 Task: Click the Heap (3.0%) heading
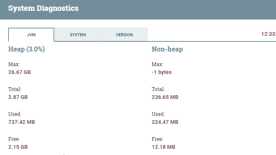pos(26,49)
